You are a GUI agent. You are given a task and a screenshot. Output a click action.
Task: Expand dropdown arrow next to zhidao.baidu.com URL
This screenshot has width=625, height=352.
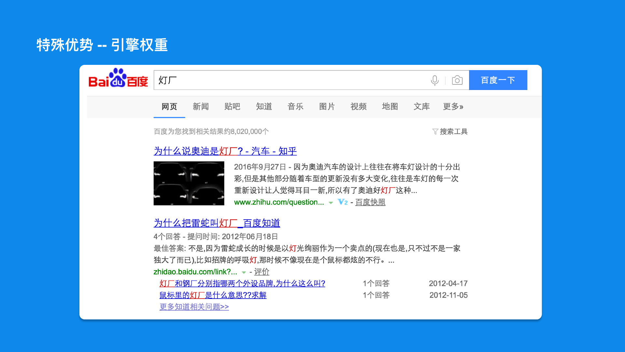(x=244, y=272)
